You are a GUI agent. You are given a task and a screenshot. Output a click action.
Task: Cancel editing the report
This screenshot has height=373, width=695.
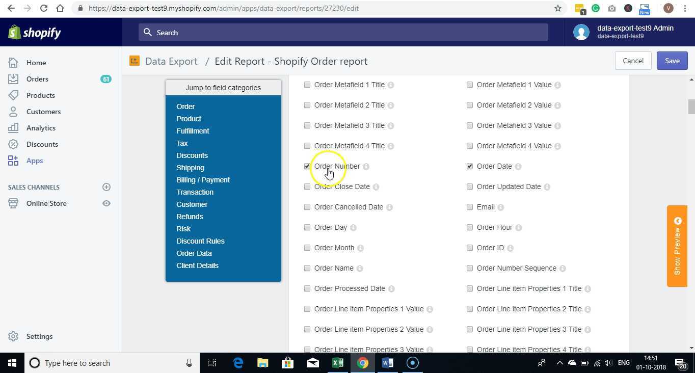pyautogui.click(x=633, y=61)
